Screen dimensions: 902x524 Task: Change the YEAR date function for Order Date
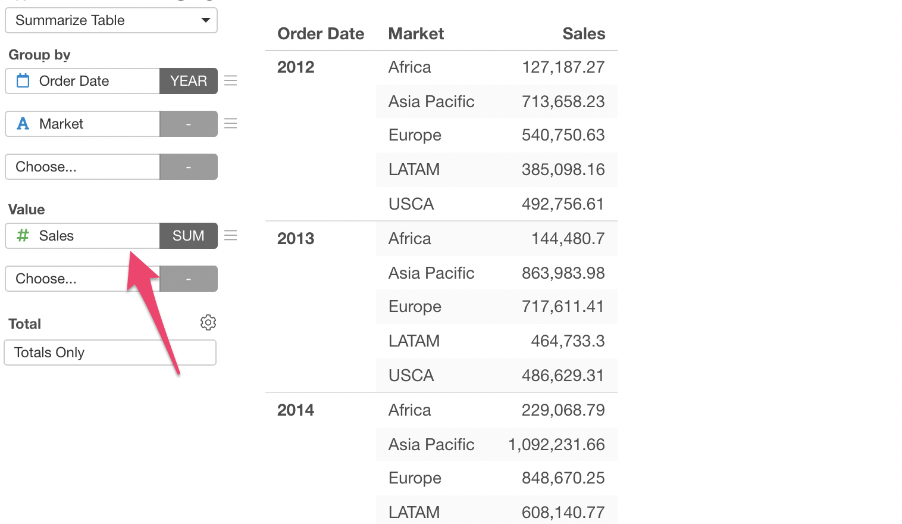(188, 81)
